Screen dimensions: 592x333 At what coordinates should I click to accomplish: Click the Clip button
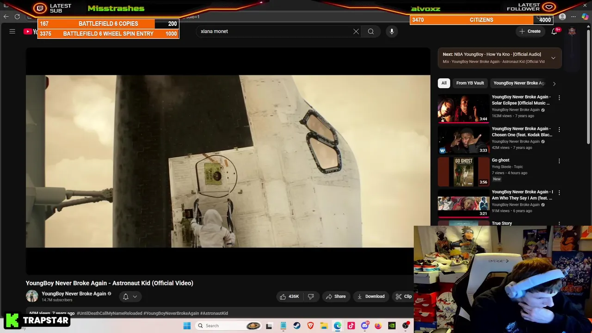click(x=404, y=296)
